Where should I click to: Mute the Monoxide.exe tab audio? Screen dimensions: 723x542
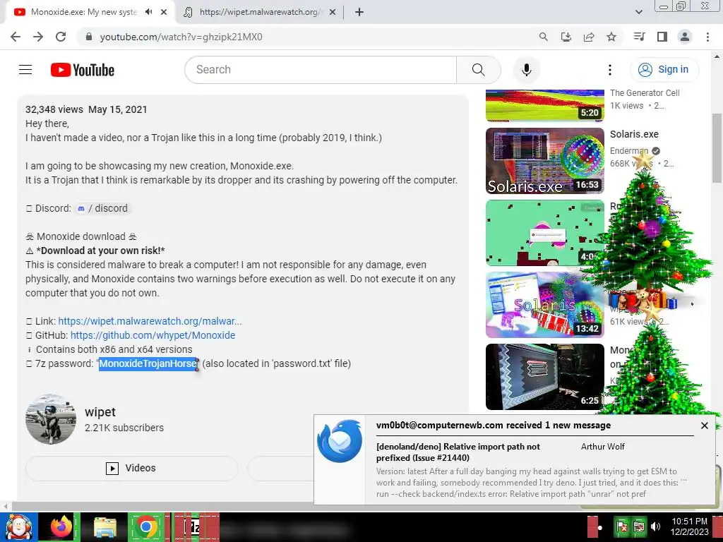point(148,12)
